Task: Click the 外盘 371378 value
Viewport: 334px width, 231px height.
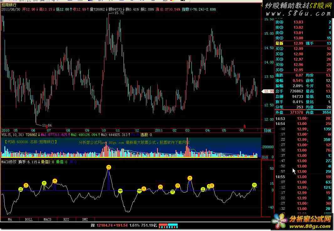Action: [296, 113]
